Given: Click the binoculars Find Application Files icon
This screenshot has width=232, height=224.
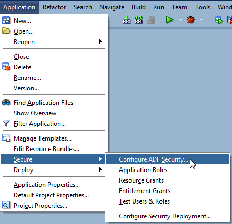Looking at the screenshot, I should point(6,102).
